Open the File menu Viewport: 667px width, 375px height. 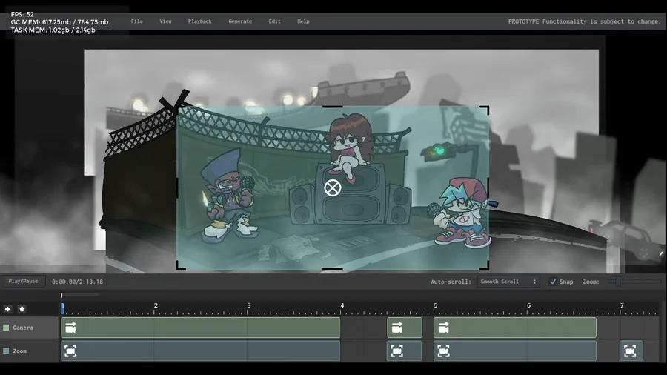[136, 21]
